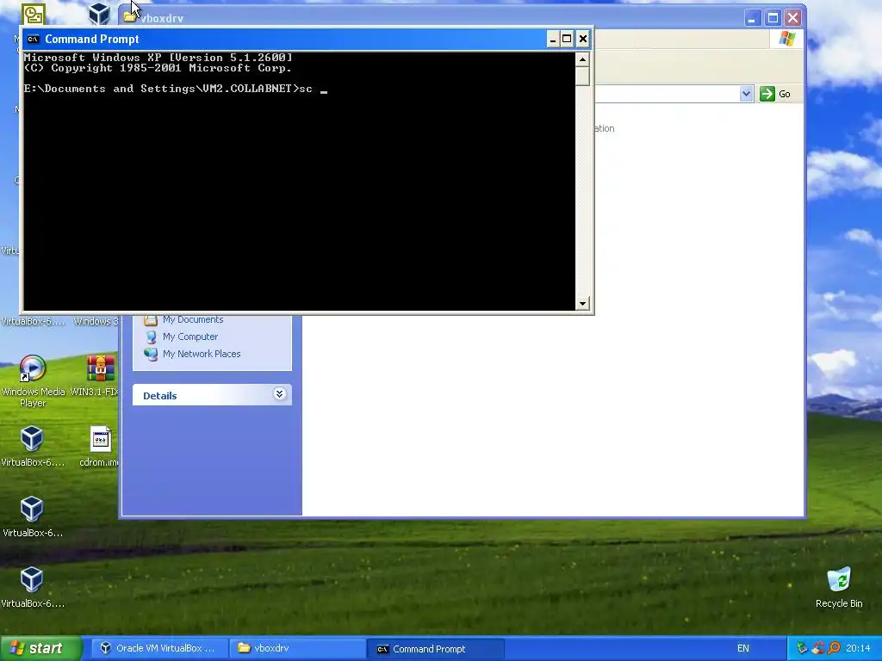Viewport: 882px width, 661px height.
Task: Click the command line text 'sc'
Action: click(306, 89)
